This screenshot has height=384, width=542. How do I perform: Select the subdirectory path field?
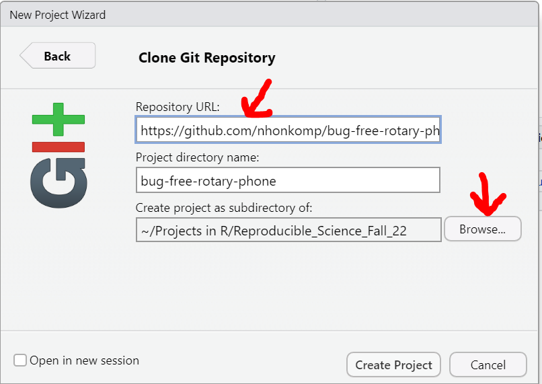click(288, 230)
